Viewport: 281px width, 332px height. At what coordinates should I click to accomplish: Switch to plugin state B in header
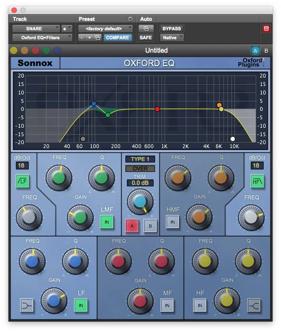266,51
